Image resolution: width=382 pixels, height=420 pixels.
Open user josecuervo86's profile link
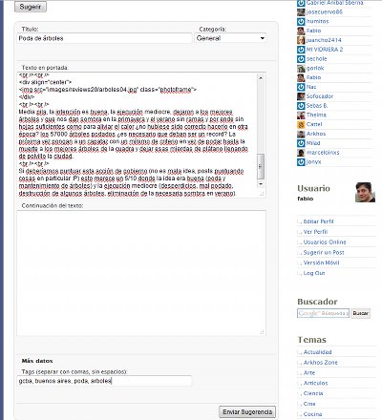324,12
